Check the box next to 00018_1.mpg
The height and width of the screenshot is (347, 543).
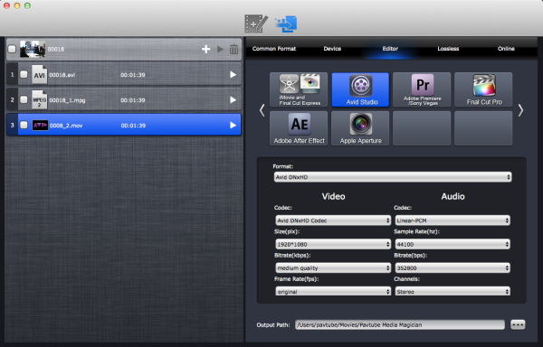click(x=24, y=100)
